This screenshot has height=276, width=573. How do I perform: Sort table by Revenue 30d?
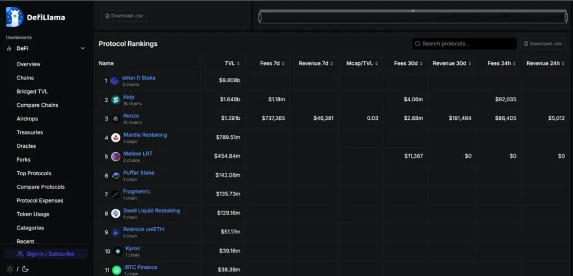(x=452, y=63)
